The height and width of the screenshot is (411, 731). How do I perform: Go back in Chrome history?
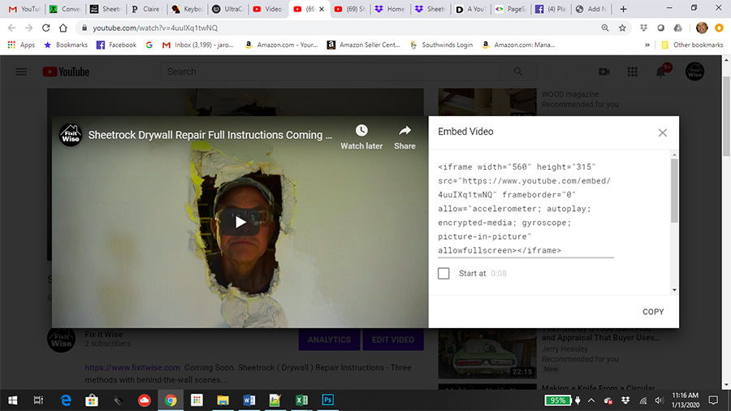[x=11, y=28]
